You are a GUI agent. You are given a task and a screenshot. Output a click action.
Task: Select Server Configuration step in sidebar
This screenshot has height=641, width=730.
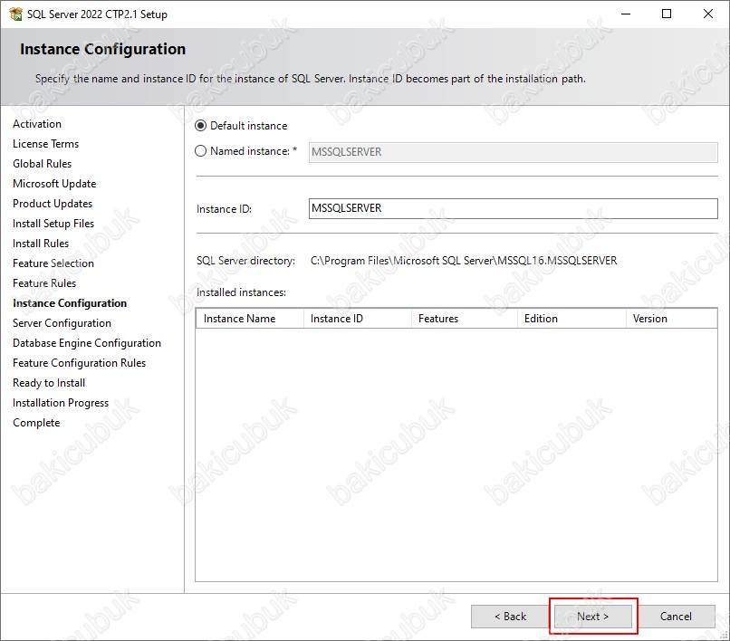pos(62,323)
